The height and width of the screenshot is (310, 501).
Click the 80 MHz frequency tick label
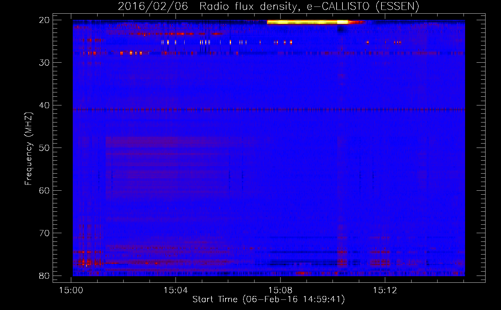[44, 276]
